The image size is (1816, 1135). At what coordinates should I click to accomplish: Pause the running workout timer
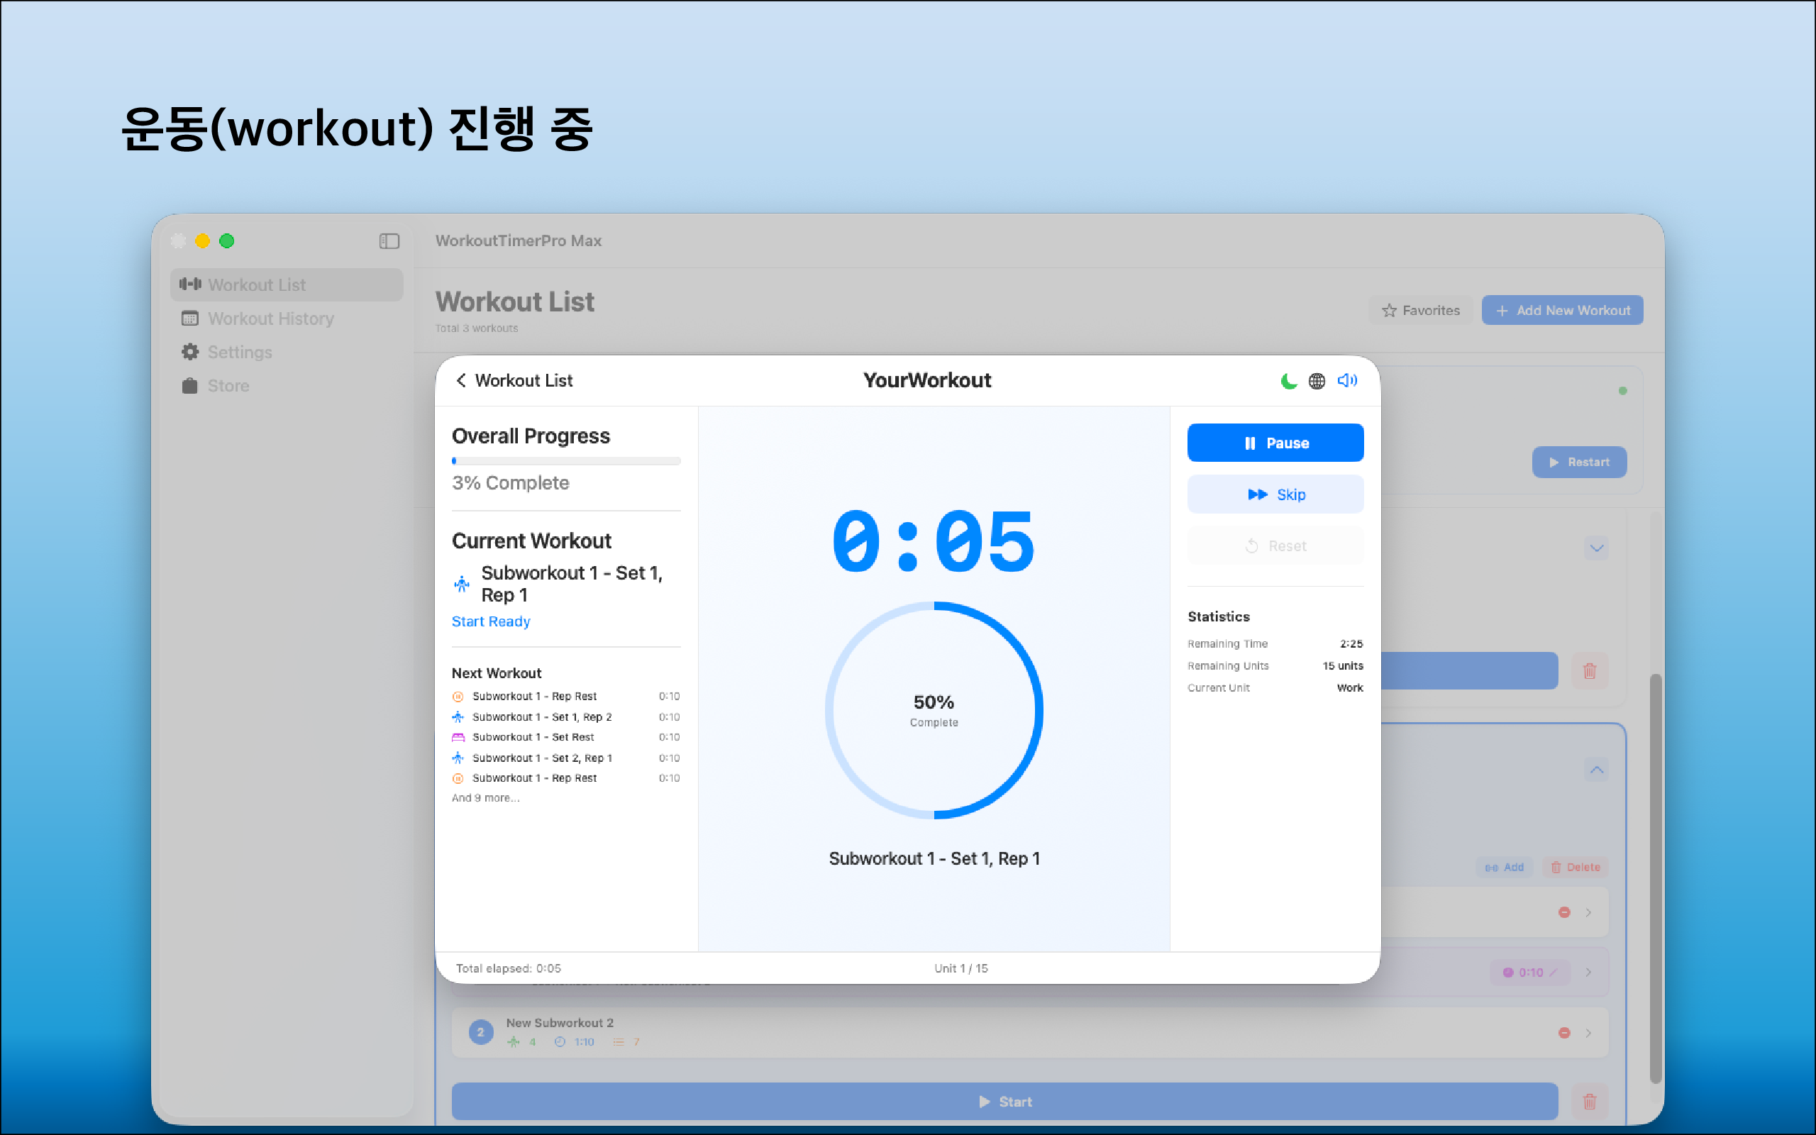point(1275,443)
